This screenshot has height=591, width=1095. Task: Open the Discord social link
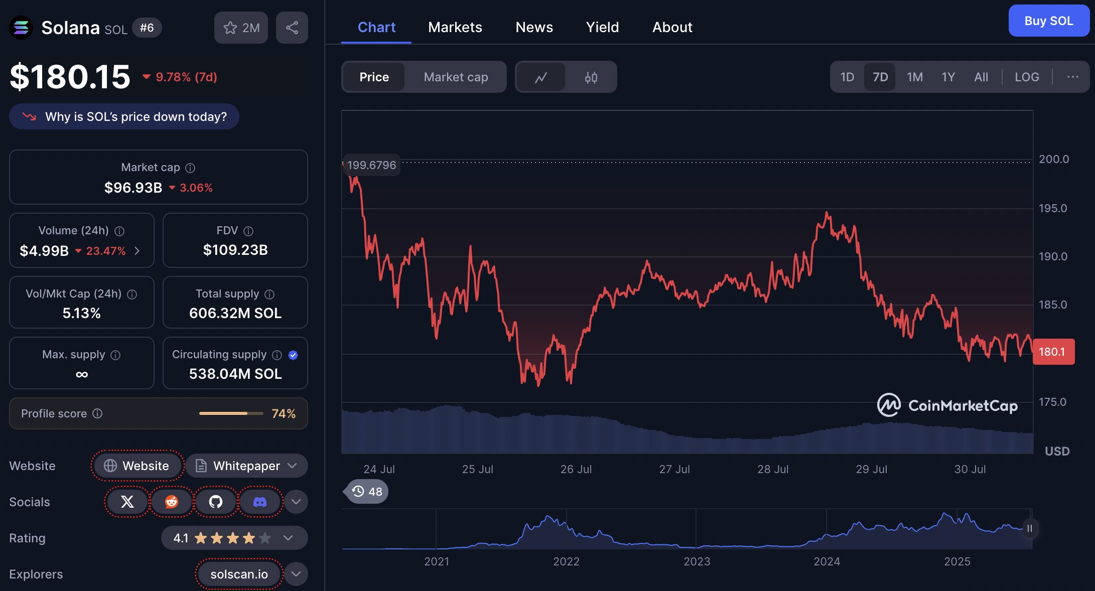260,502
